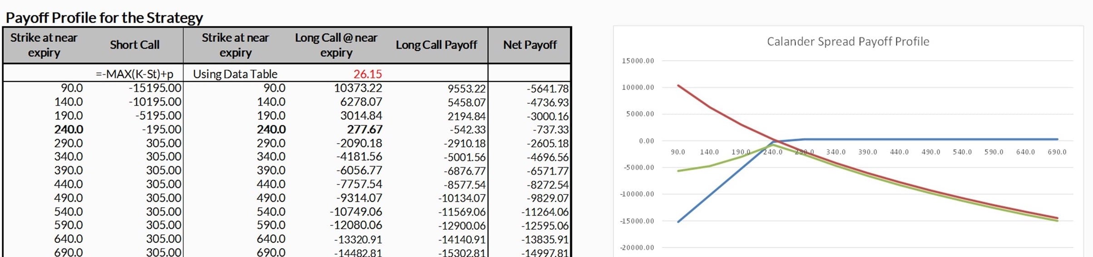1093x257 pixels.
Task: Select the 690.0 horizontal axis label
Action: (x=1057, y=152)
